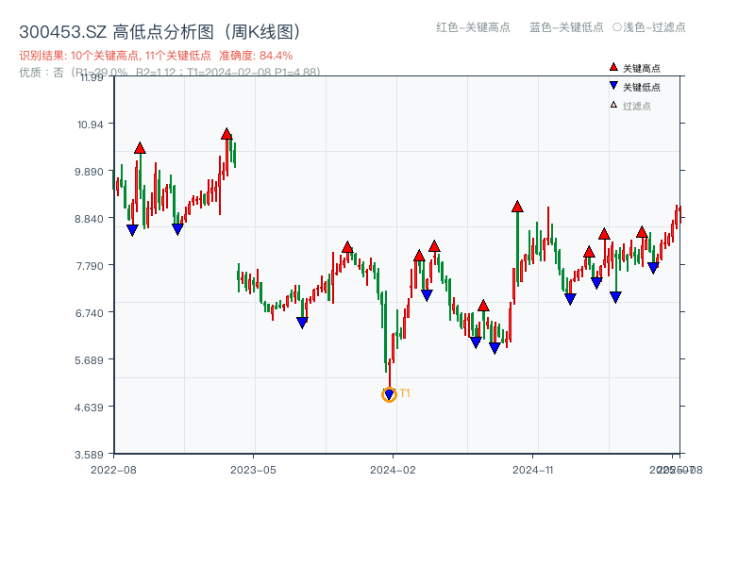Screen dimensions: 755x566
Task: Click the 2022-08 x-axis label
Action: 113,470
